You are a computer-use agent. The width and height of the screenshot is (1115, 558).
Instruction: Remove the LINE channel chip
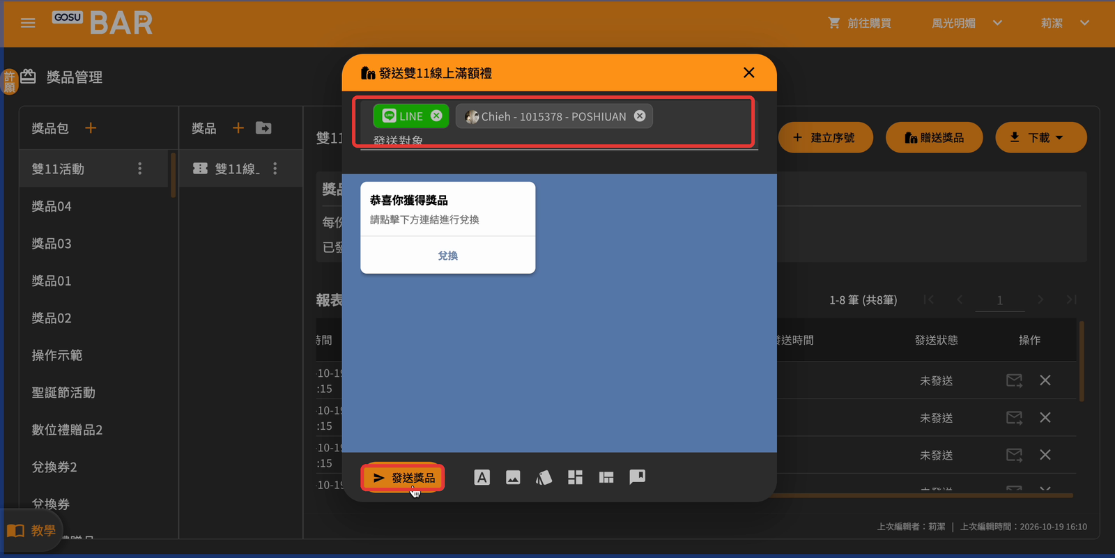436,116
